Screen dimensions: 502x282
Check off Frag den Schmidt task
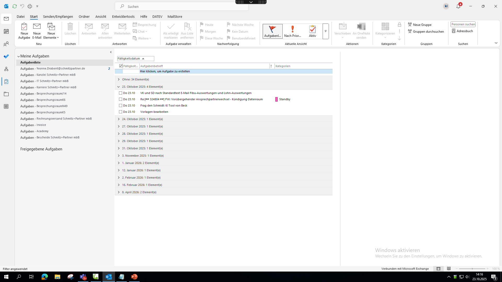pos(121,105)
